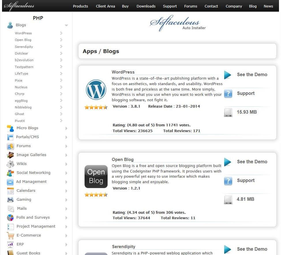Select Ghost in the sidebar list
This screenshot has width=281, height=255.
click(x=19, y=114)
